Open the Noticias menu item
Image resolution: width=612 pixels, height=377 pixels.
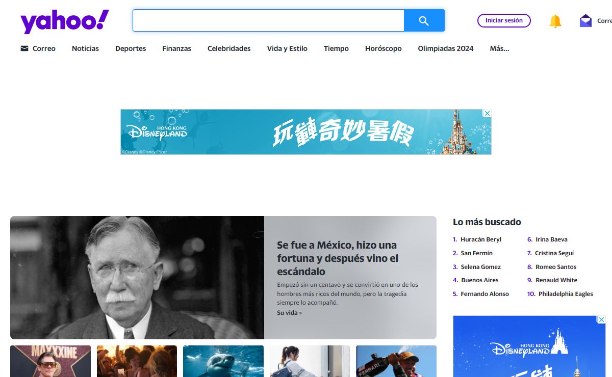[85, 48]
